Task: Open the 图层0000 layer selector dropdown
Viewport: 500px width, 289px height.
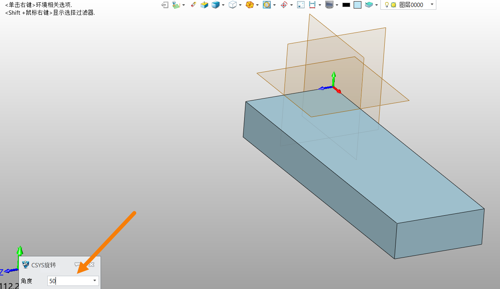Action: (432, 5)
